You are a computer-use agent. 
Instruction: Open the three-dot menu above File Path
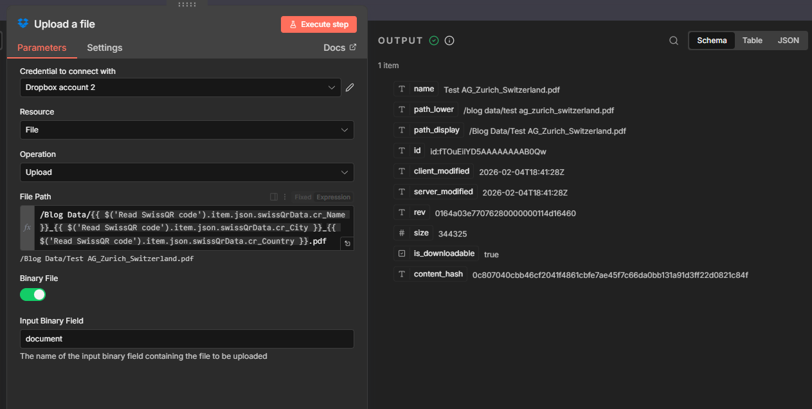click(285, 197)
